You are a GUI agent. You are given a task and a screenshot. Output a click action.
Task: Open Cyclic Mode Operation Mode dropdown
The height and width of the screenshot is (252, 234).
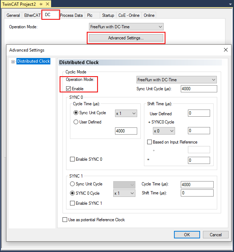pos(176,80)
